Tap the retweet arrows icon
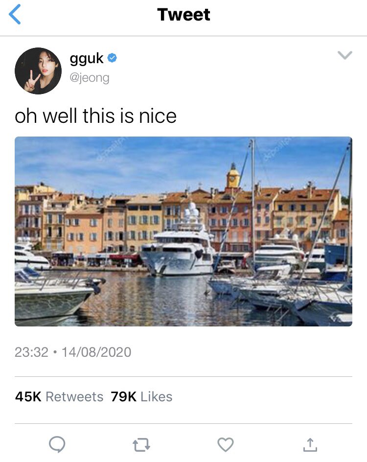 [141, 444]
